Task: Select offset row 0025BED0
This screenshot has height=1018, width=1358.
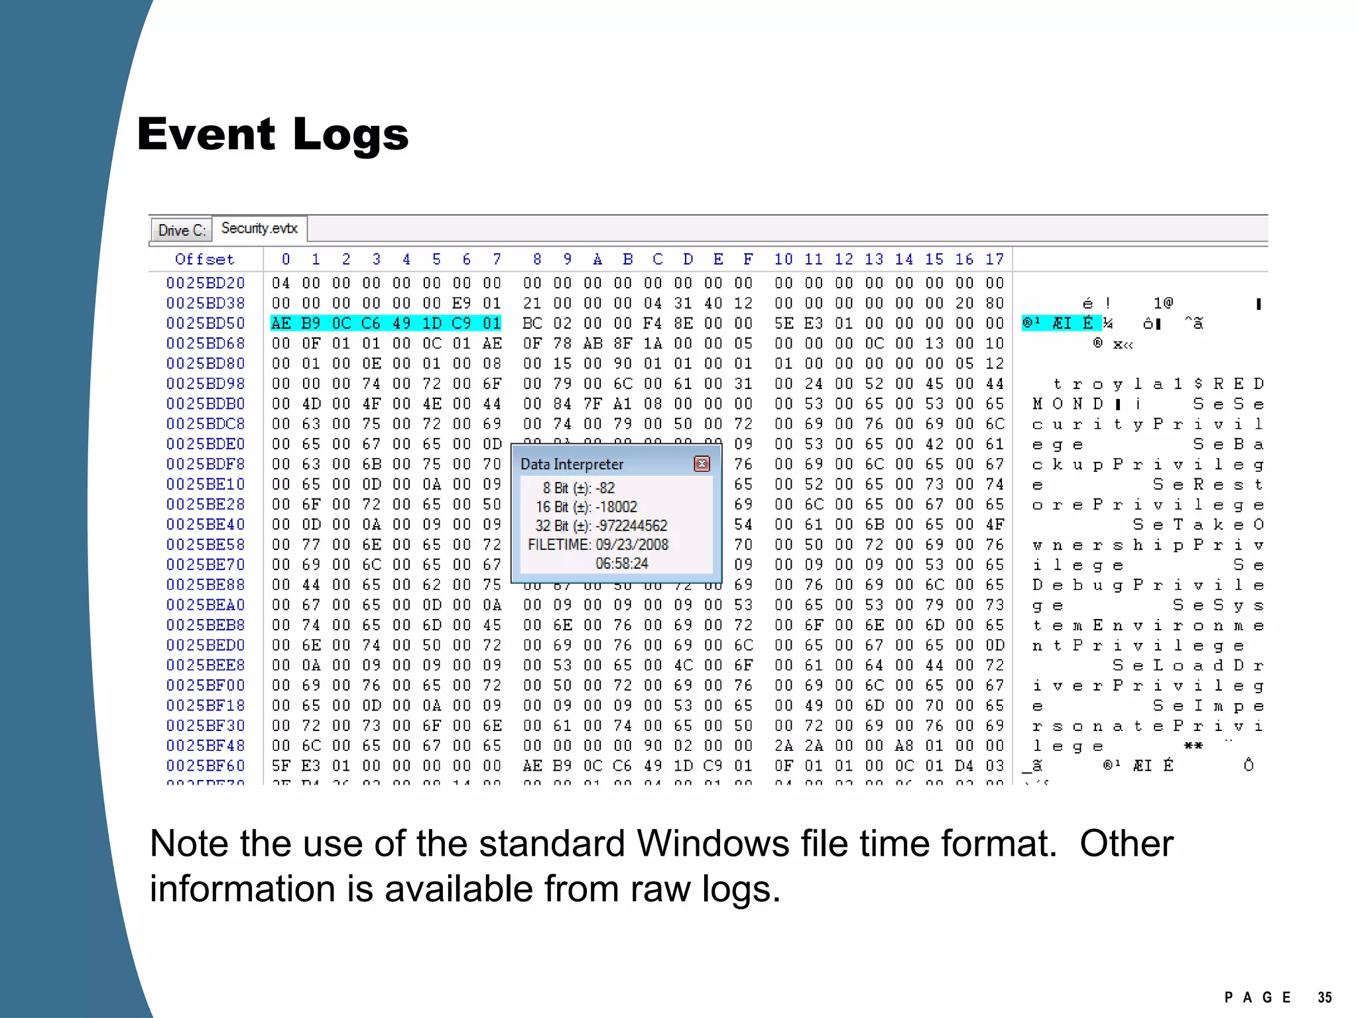Action: 206,645
